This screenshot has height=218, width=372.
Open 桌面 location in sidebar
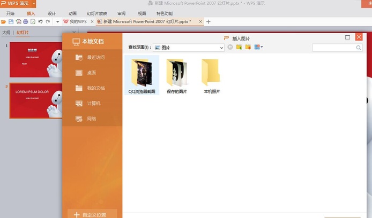(93, 73)
